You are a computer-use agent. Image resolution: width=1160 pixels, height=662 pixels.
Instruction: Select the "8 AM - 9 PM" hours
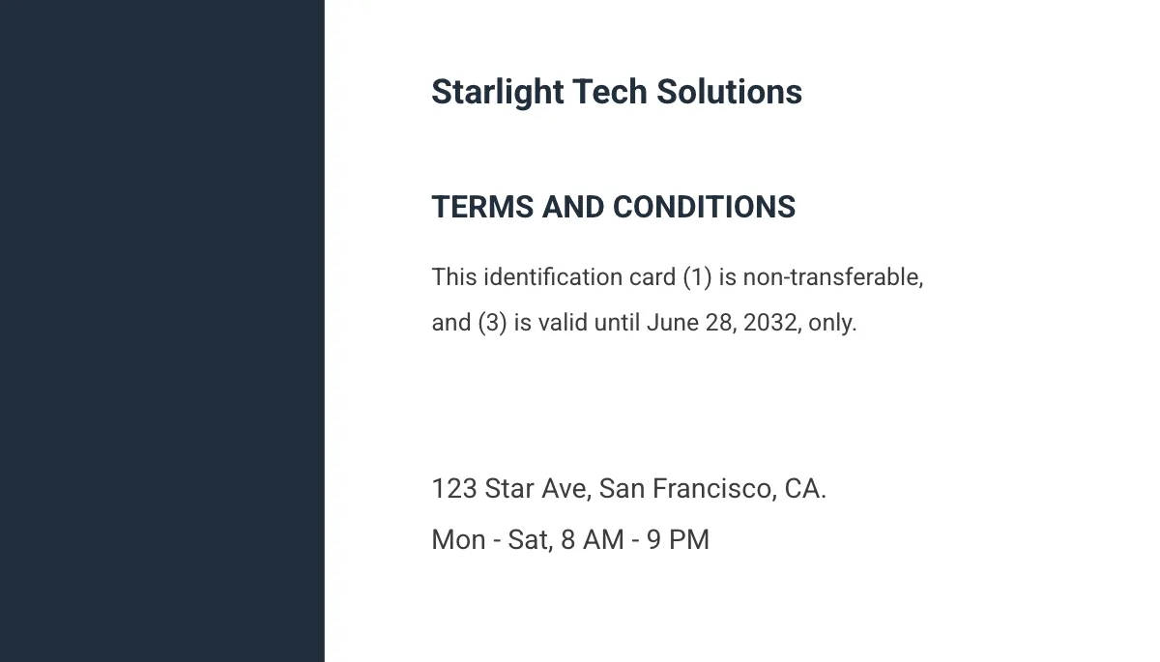(x=634, y=539)
